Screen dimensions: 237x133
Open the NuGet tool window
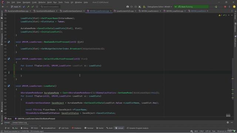(x=100, y=128)
